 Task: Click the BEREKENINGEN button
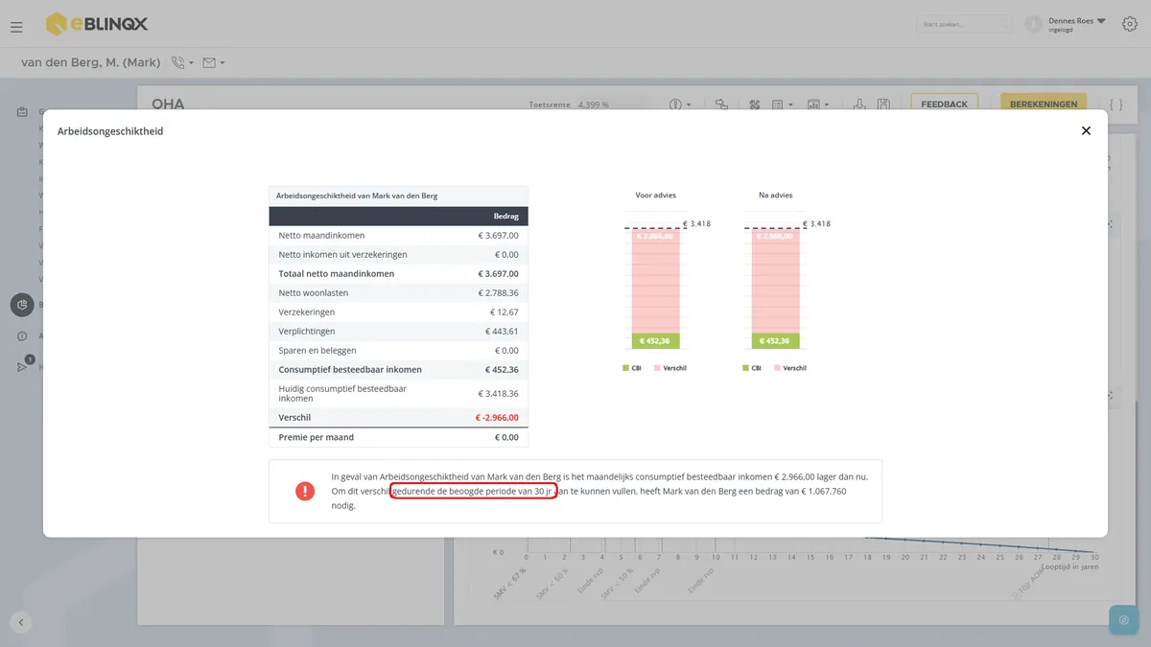click(1044, 104)
